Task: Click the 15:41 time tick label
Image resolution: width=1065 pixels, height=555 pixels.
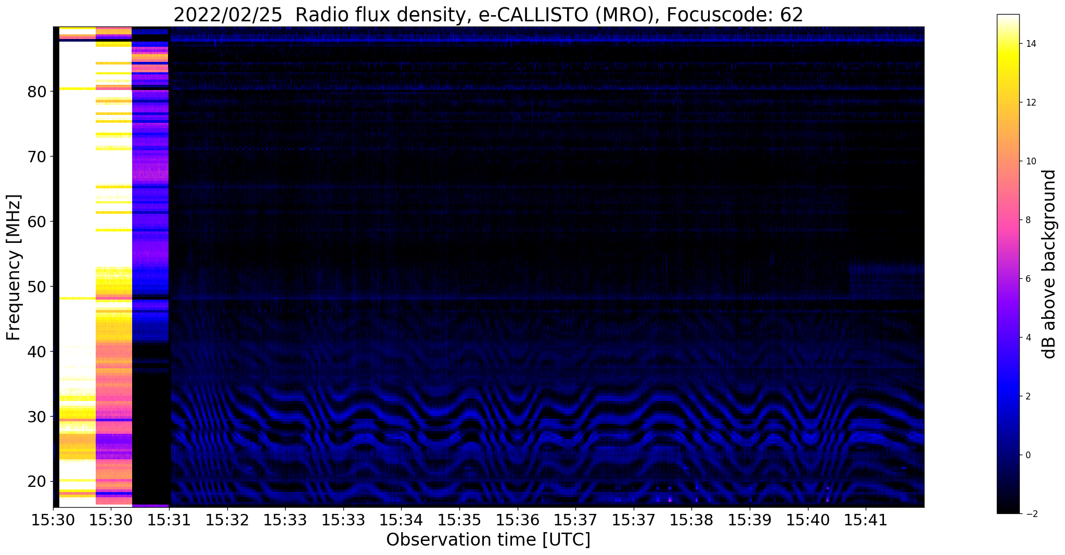Action: click(x=866, y=520)
